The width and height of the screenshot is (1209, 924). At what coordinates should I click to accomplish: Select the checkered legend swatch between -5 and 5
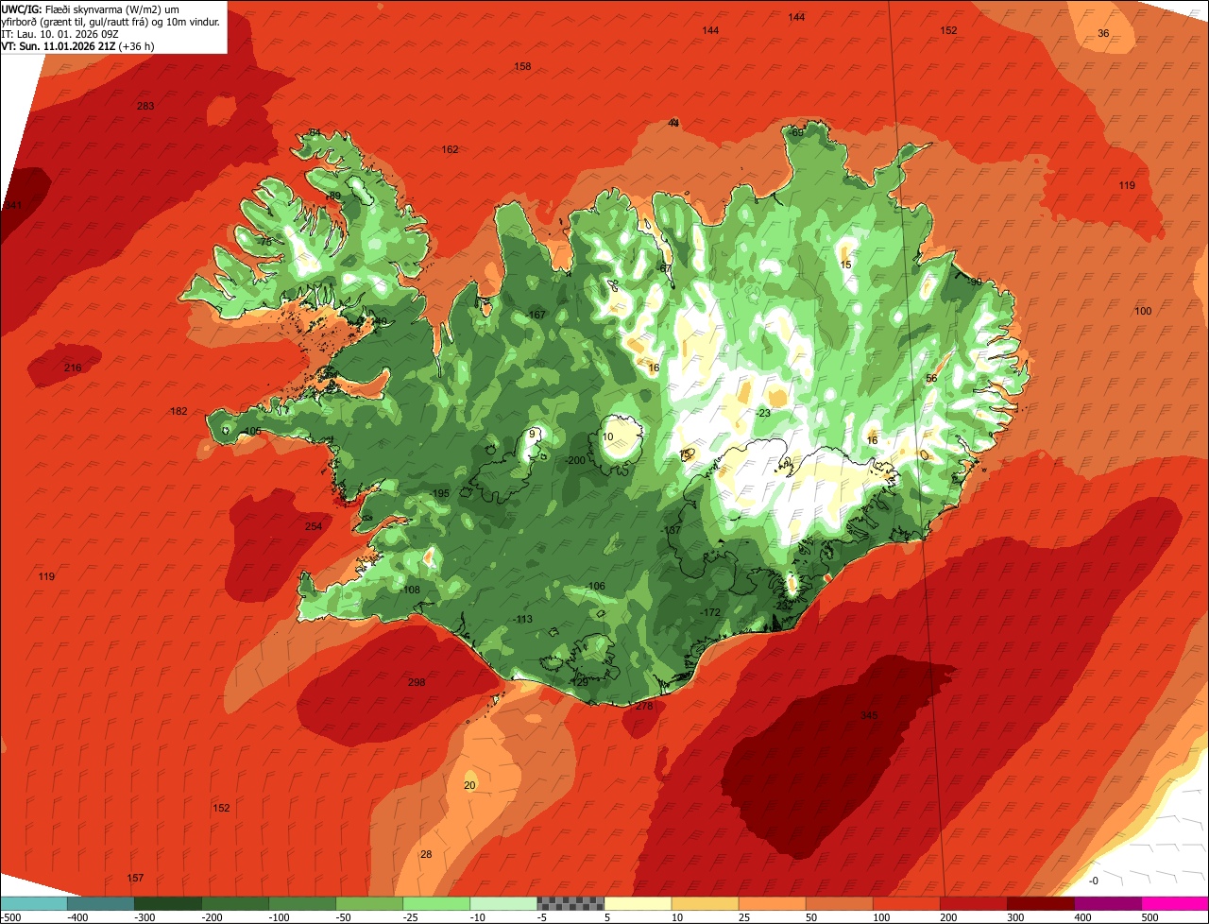[x=570, y=903]
